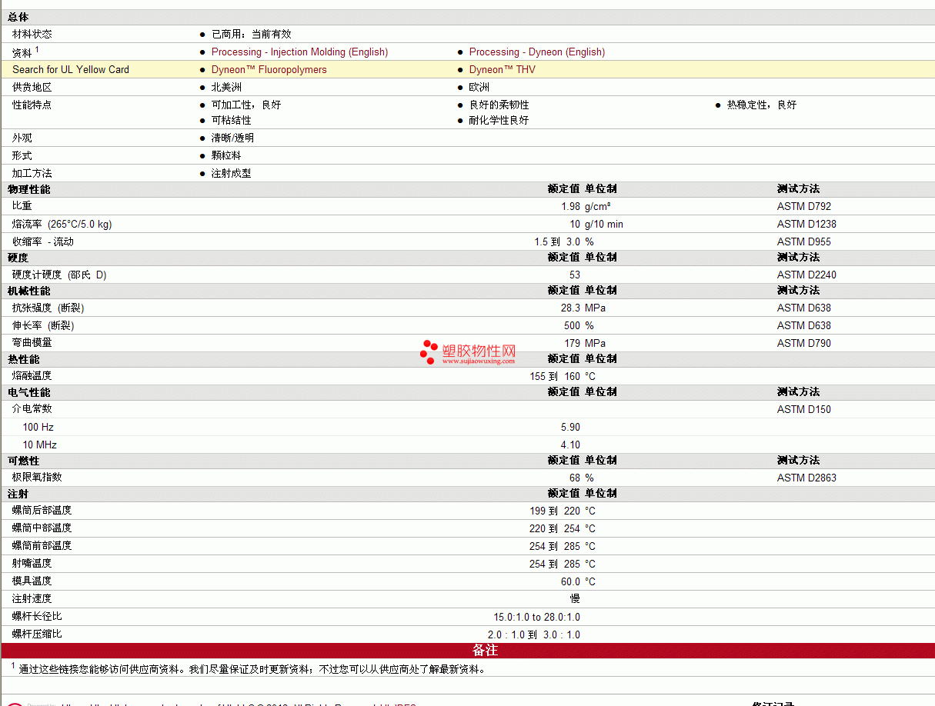The width and height of the screenshot is (935, 706).
Task: Click 注射成型 processing method value
Action: (232, 174)
